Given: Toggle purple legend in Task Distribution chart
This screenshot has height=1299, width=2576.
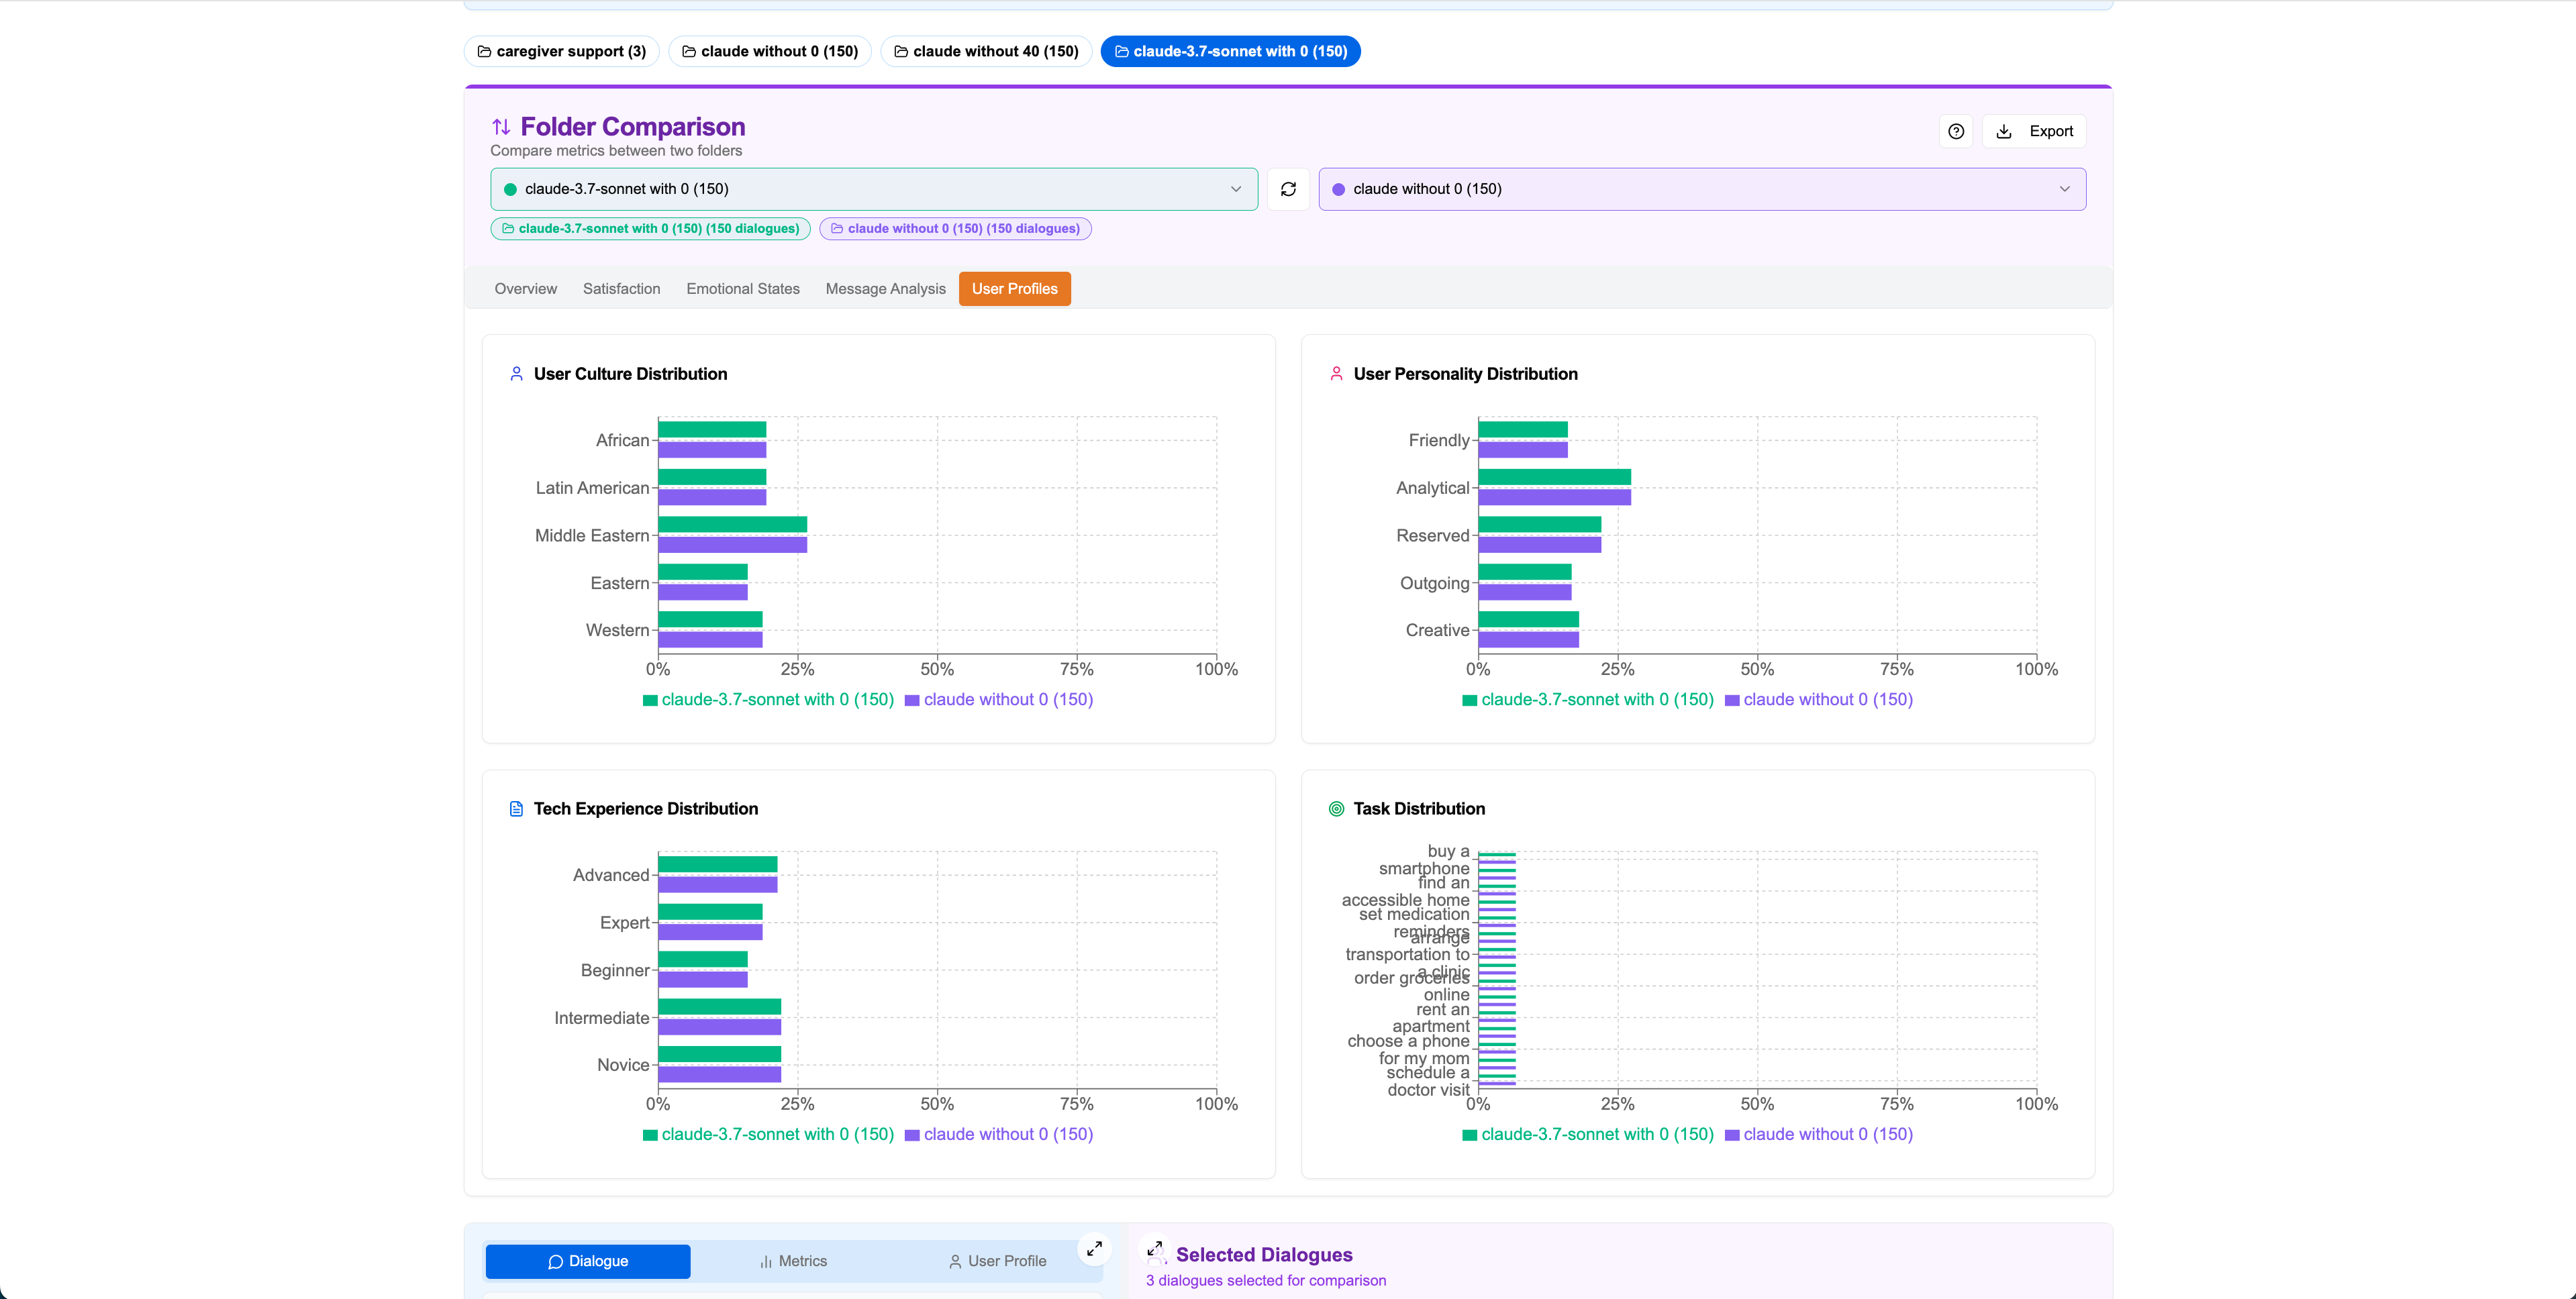Looking at the screenshot, I should (1819, 1134).
